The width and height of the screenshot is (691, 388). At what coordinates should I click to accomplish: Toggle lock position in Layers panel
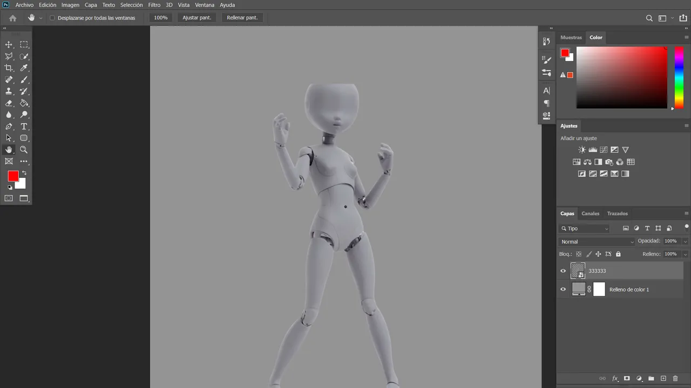[598, 254]
